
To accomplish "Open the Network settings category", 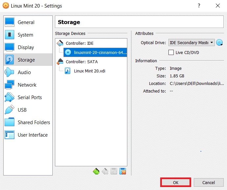I will click(27, 85).
